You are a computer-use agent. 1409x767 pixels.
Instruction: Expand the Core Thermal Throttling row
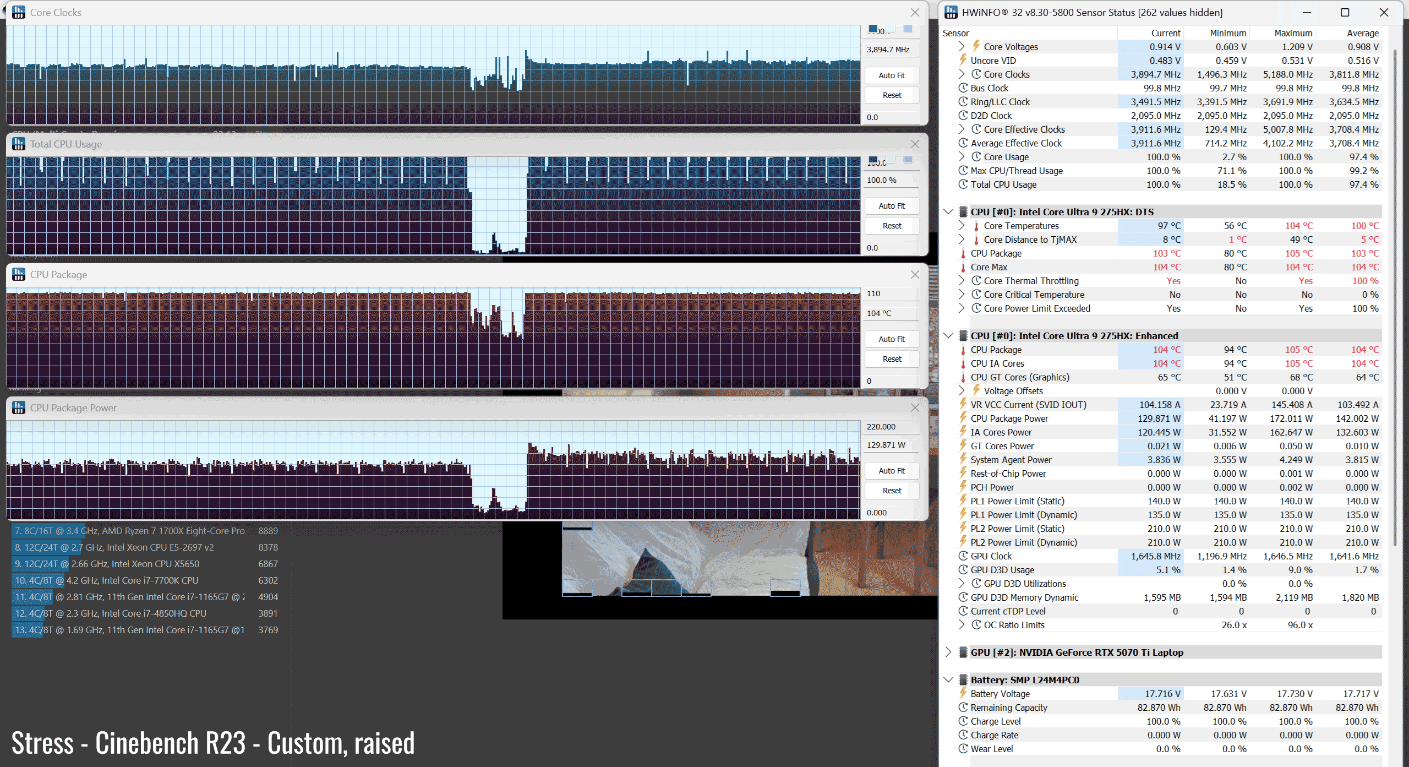tap(962, 281)
